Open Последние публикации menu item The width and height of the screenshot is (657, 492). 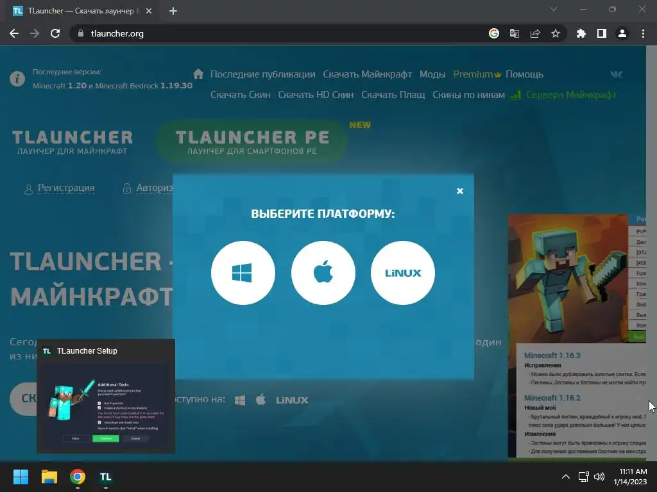coord(262,74)
